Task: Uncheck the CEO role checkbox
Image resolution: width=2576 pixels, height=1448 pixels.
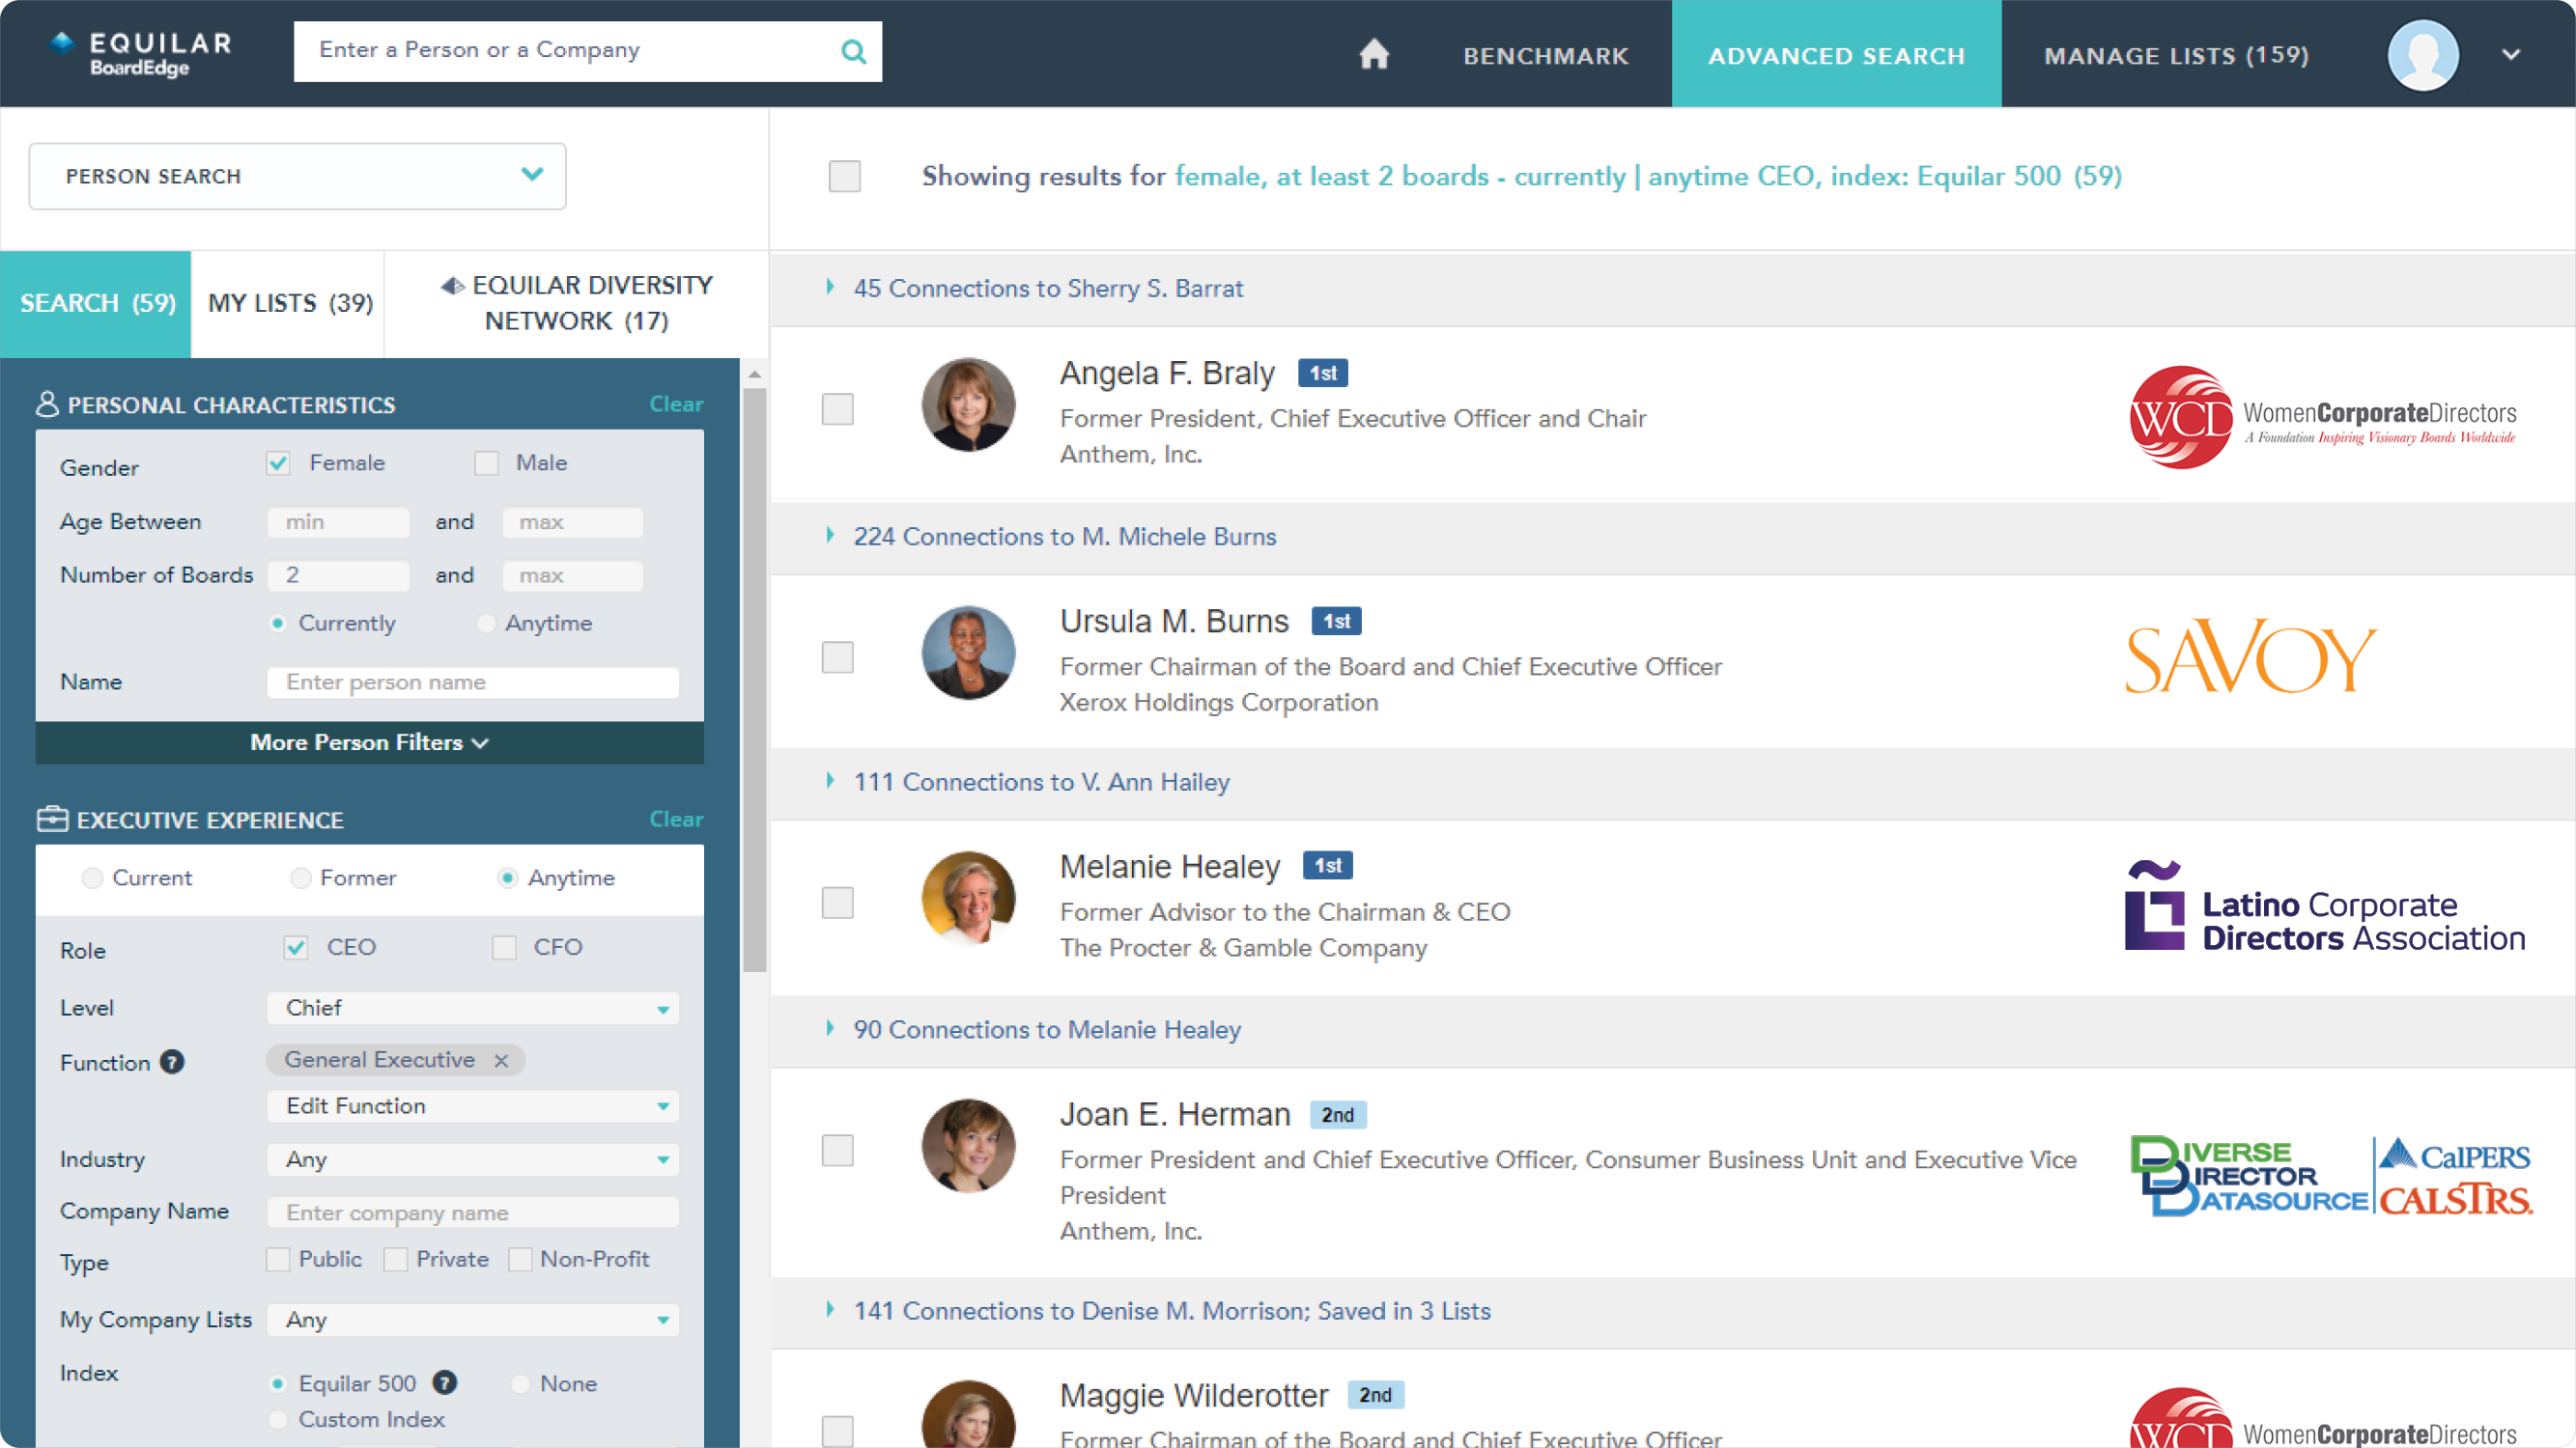Action: (x=295, y=947)
